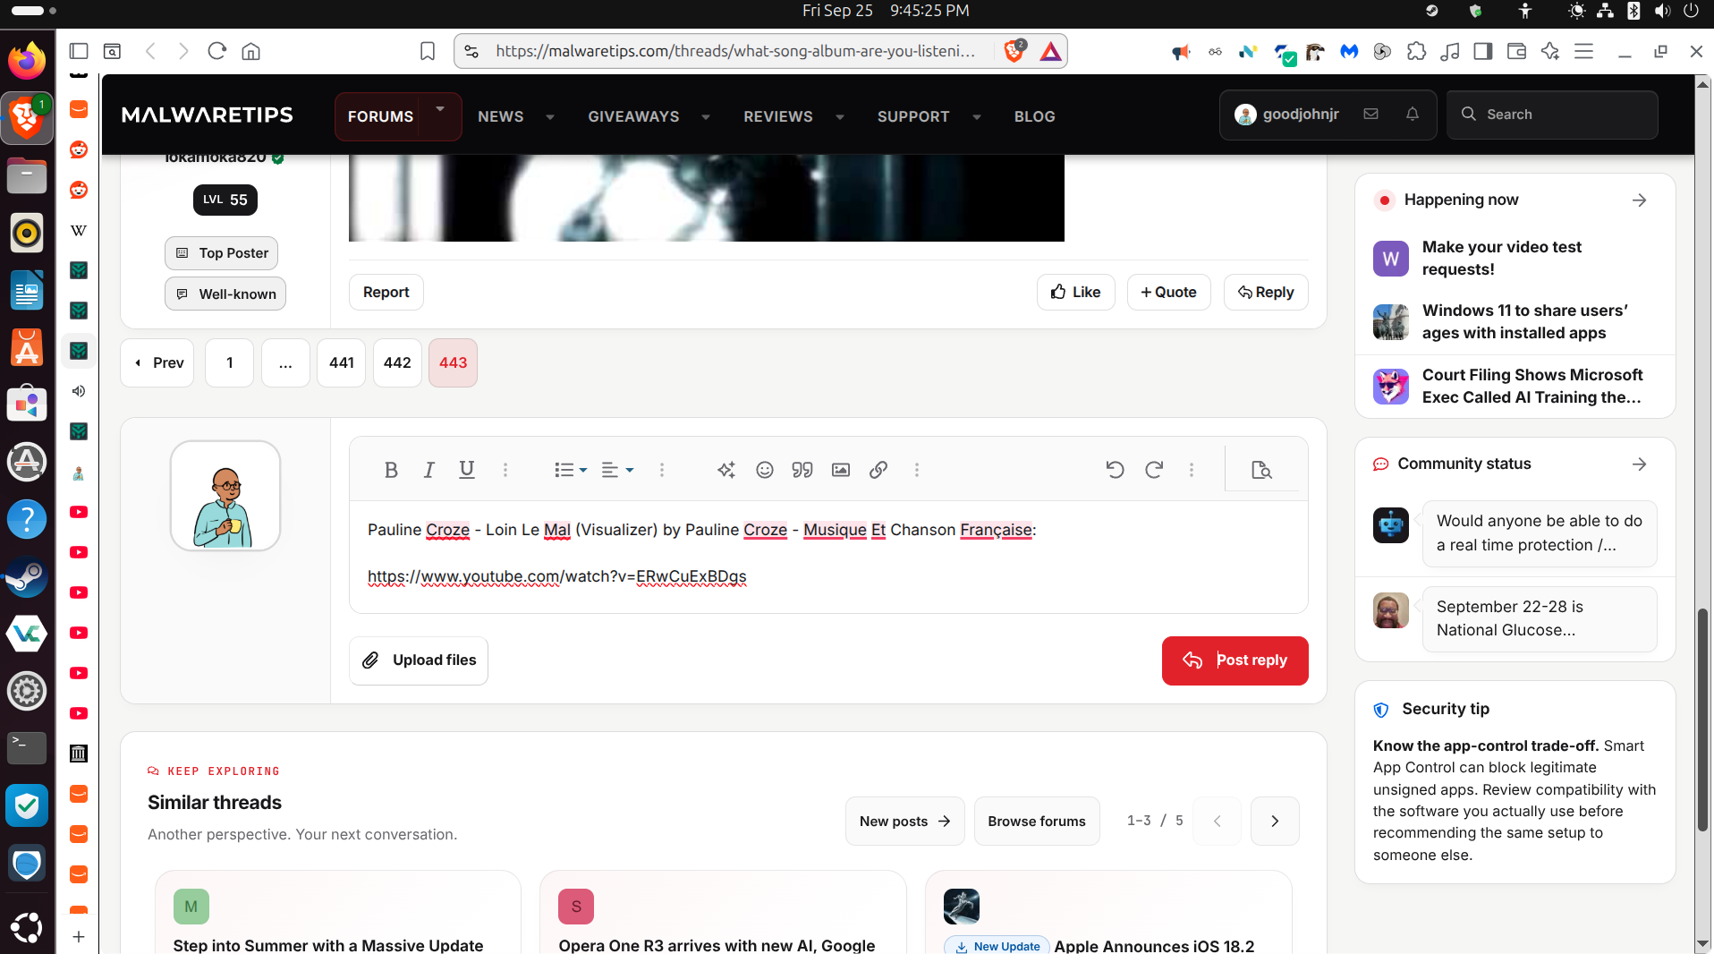
Task: Insert an image into the reply
Action: tap(841, 470)
